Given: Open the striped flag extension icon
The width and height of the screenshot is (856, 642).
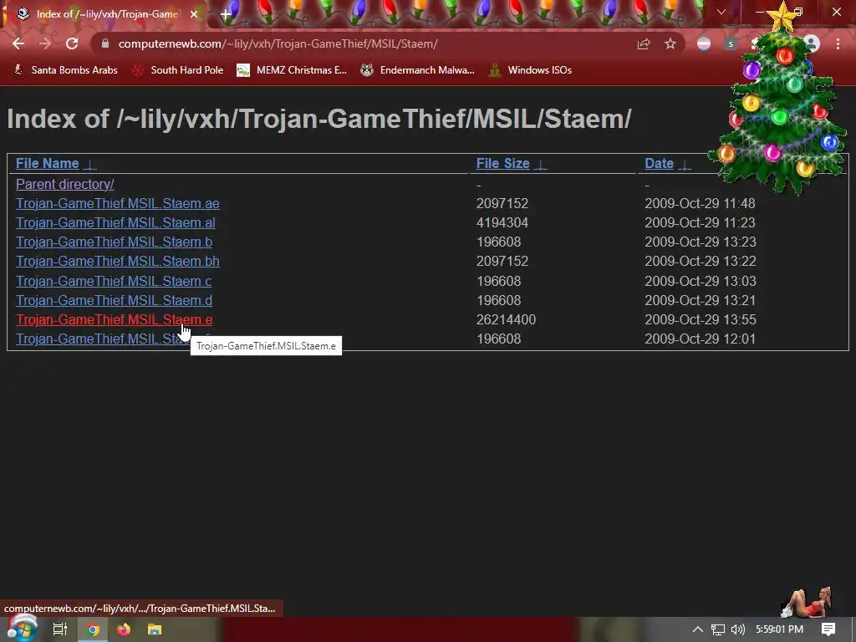Looking at the screenshot, I should pyautogui.click(x=704, y=43).
